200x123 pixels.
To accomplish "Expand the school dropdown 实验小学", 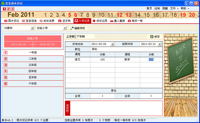I will pyautogui.click(x=65, y=28).
